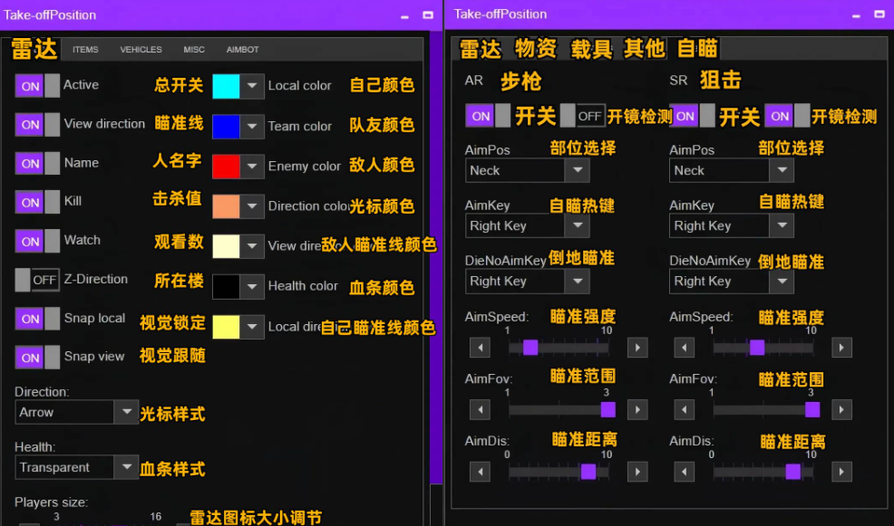Click the SR AimDis slider handle
Image resolution: width=894 pixels, height=526 pixels.
coord(795,472)
